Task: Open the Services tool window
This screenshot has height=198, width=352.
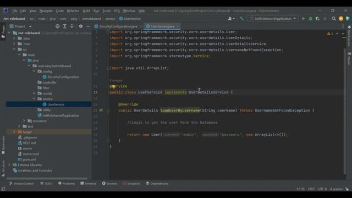Action: [x=109, y=184]
